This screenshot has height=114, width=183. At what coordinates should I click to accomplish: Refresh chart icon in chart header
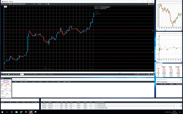pyautogui.click(x=2, y=4)
